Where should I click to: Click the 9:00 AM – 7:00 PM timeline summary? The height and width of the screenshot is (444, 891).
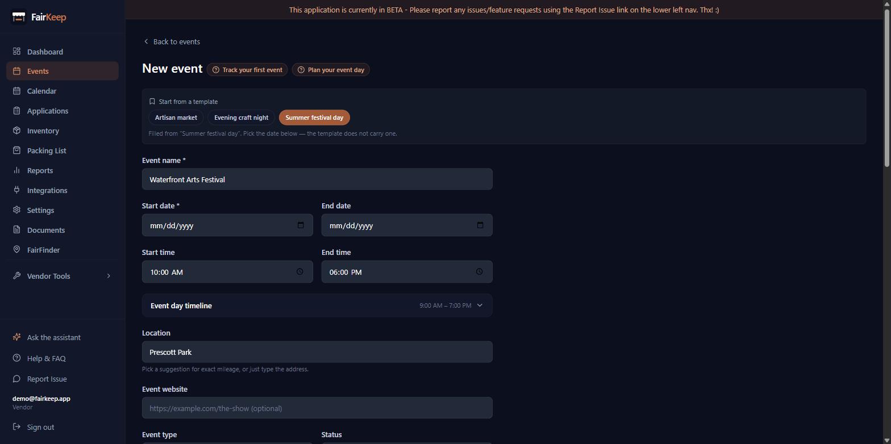(x=445, y=305)
